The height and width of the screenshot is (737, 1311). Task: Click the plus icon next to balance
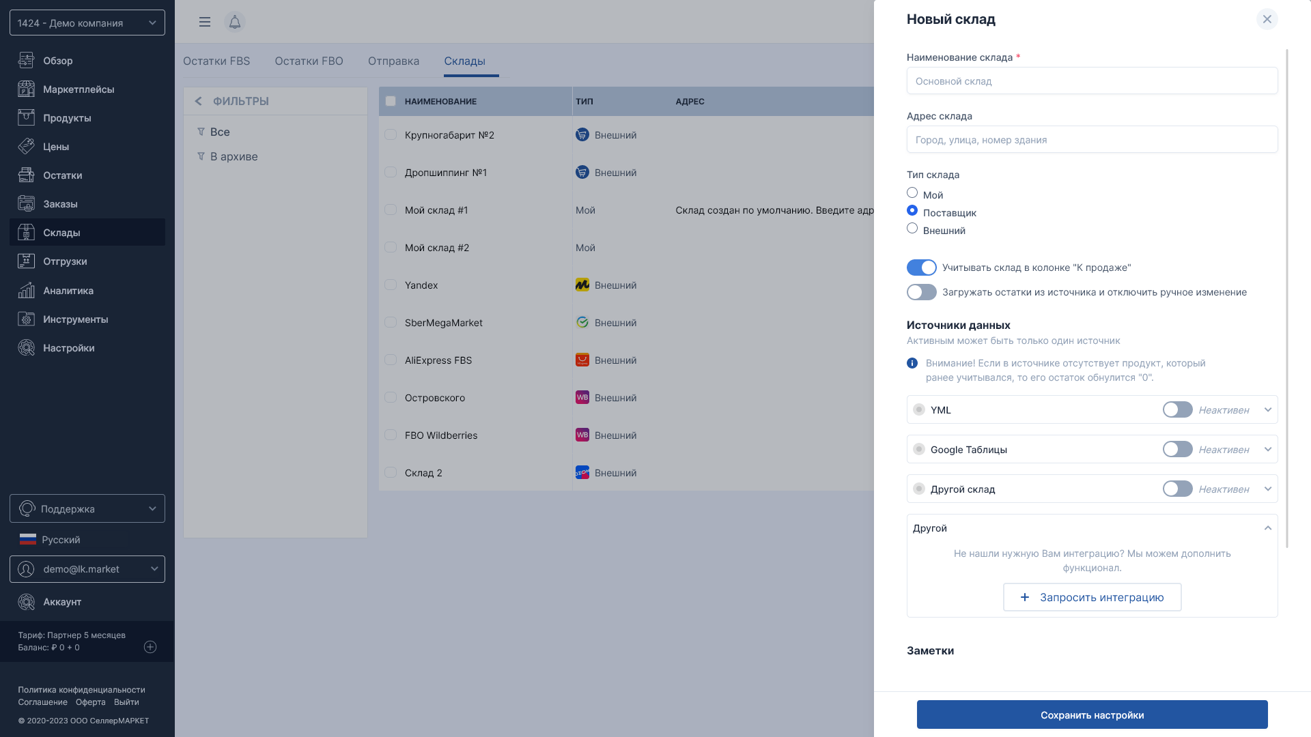click(x=150, y=647)
